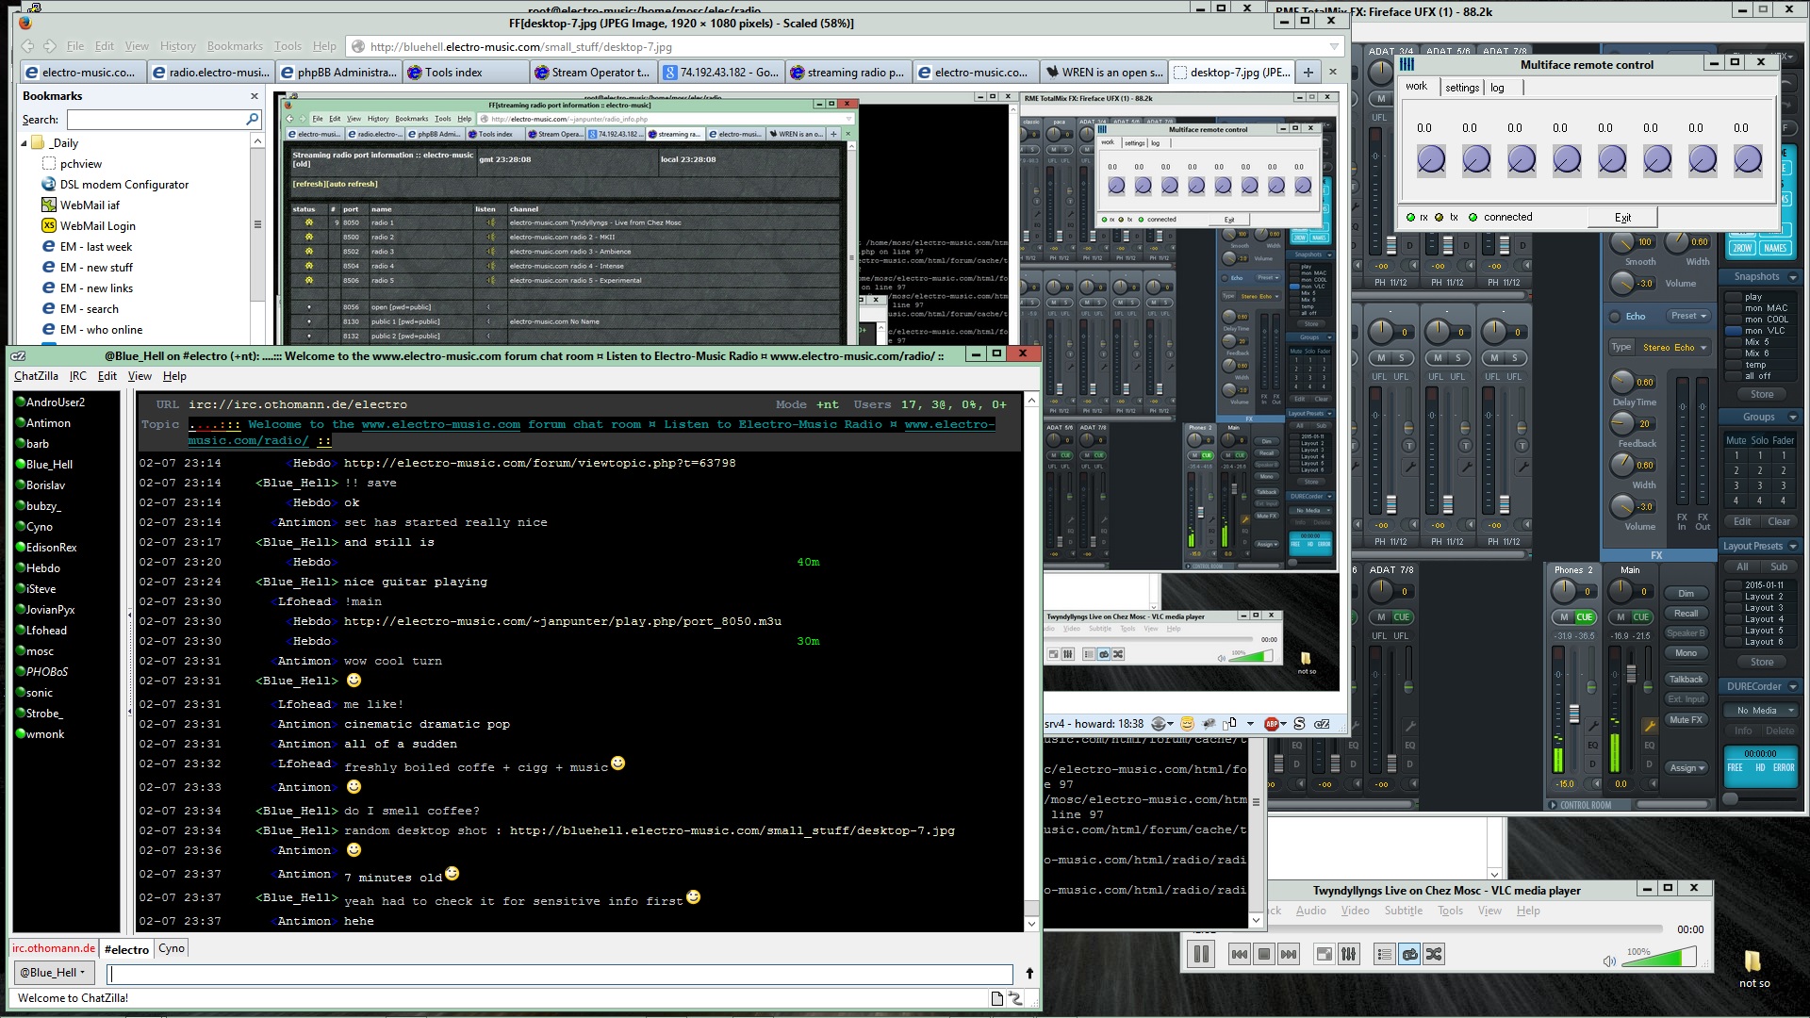Click VLC previous track button
The width and height of the screenshot is (1810, 1018).
point(1240,954)
